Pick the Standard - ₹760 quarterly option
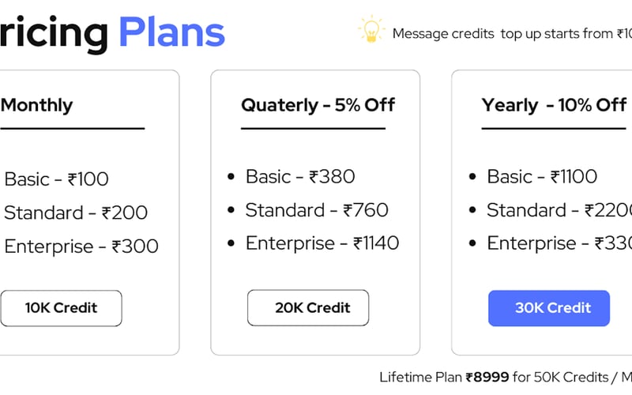The height and width of the screenshot is (395, 632). (317, 210)
